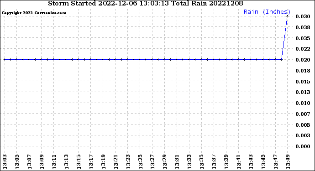Click the 13:21 x-axis label
This screenshot has width=315, height=171.
(x=115, y=162)
